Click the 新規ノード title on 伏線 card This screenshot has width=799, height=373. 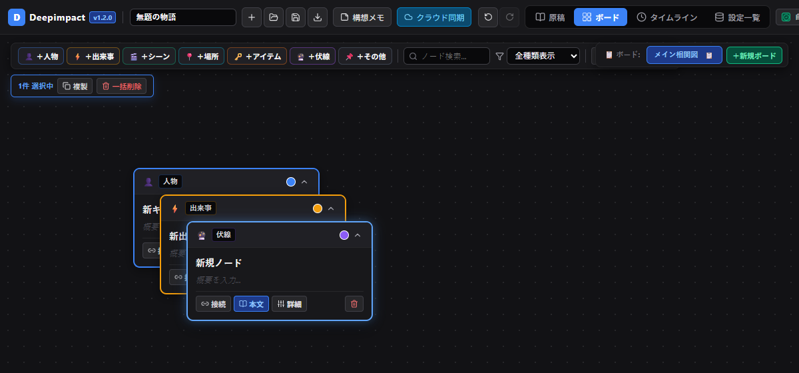(x=219, y=263)
